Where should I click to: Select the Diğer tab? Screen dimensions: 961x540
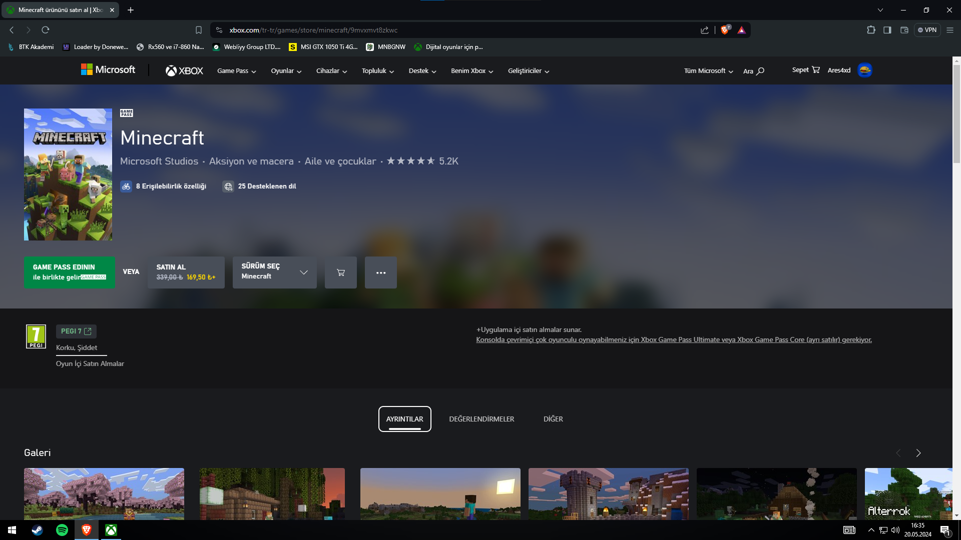coord(553,419)
